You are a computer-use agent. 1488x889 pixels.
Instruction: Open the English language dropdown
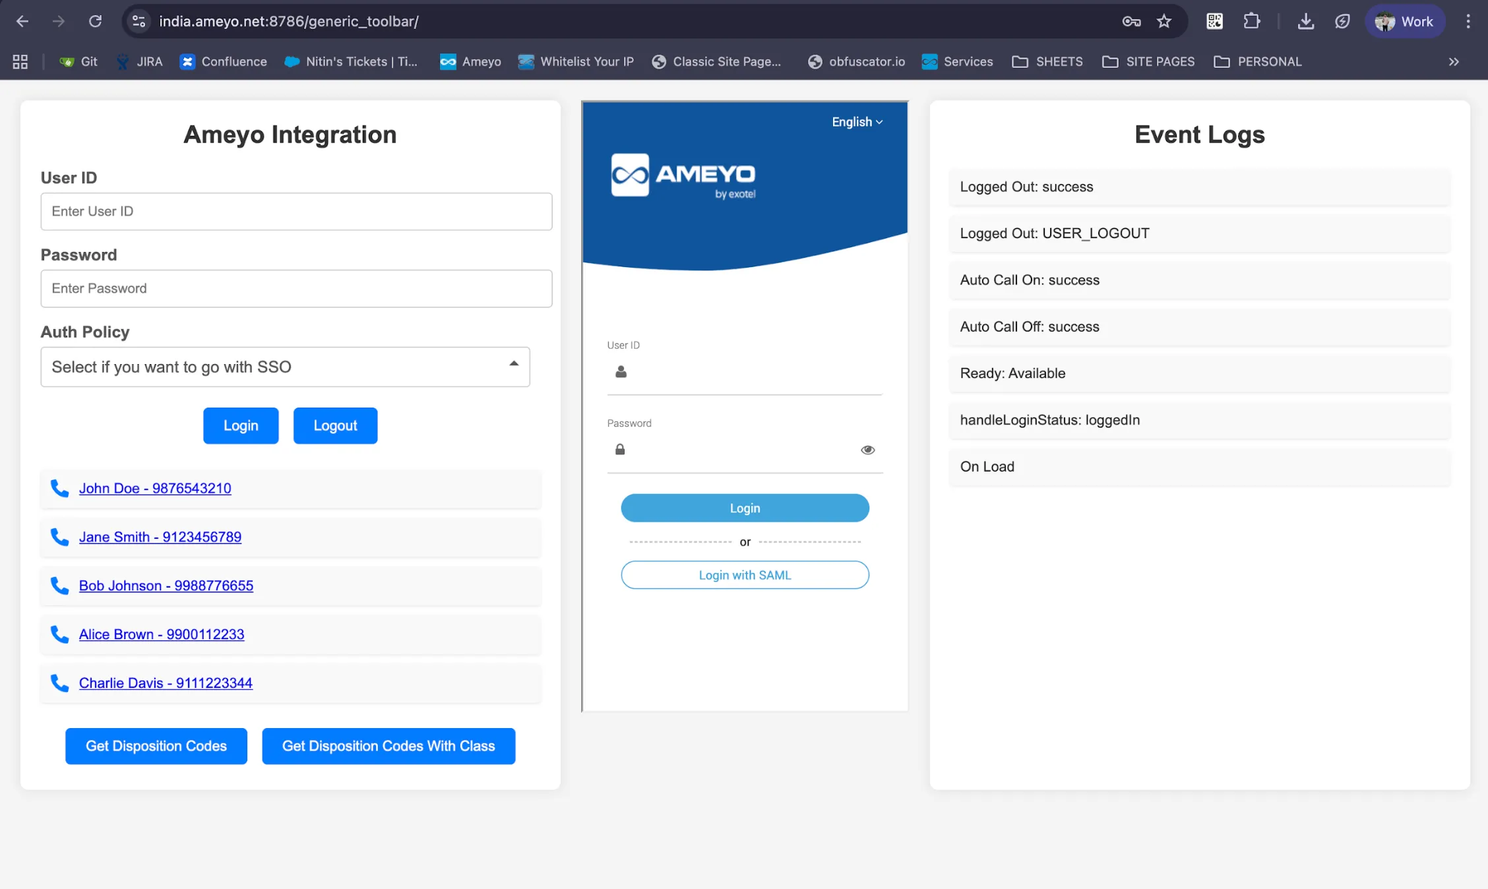857,122
